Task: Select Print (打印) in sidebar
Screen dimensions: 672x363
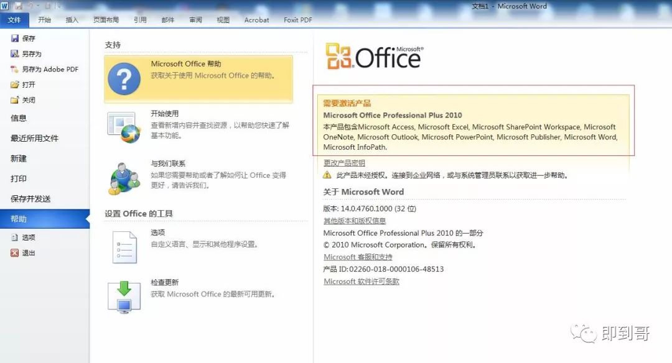Action: (19, 178)
